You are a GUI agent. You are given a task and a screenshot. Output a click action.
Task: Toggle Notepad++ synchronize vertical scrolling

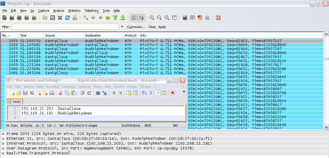(x=129, y=93)
